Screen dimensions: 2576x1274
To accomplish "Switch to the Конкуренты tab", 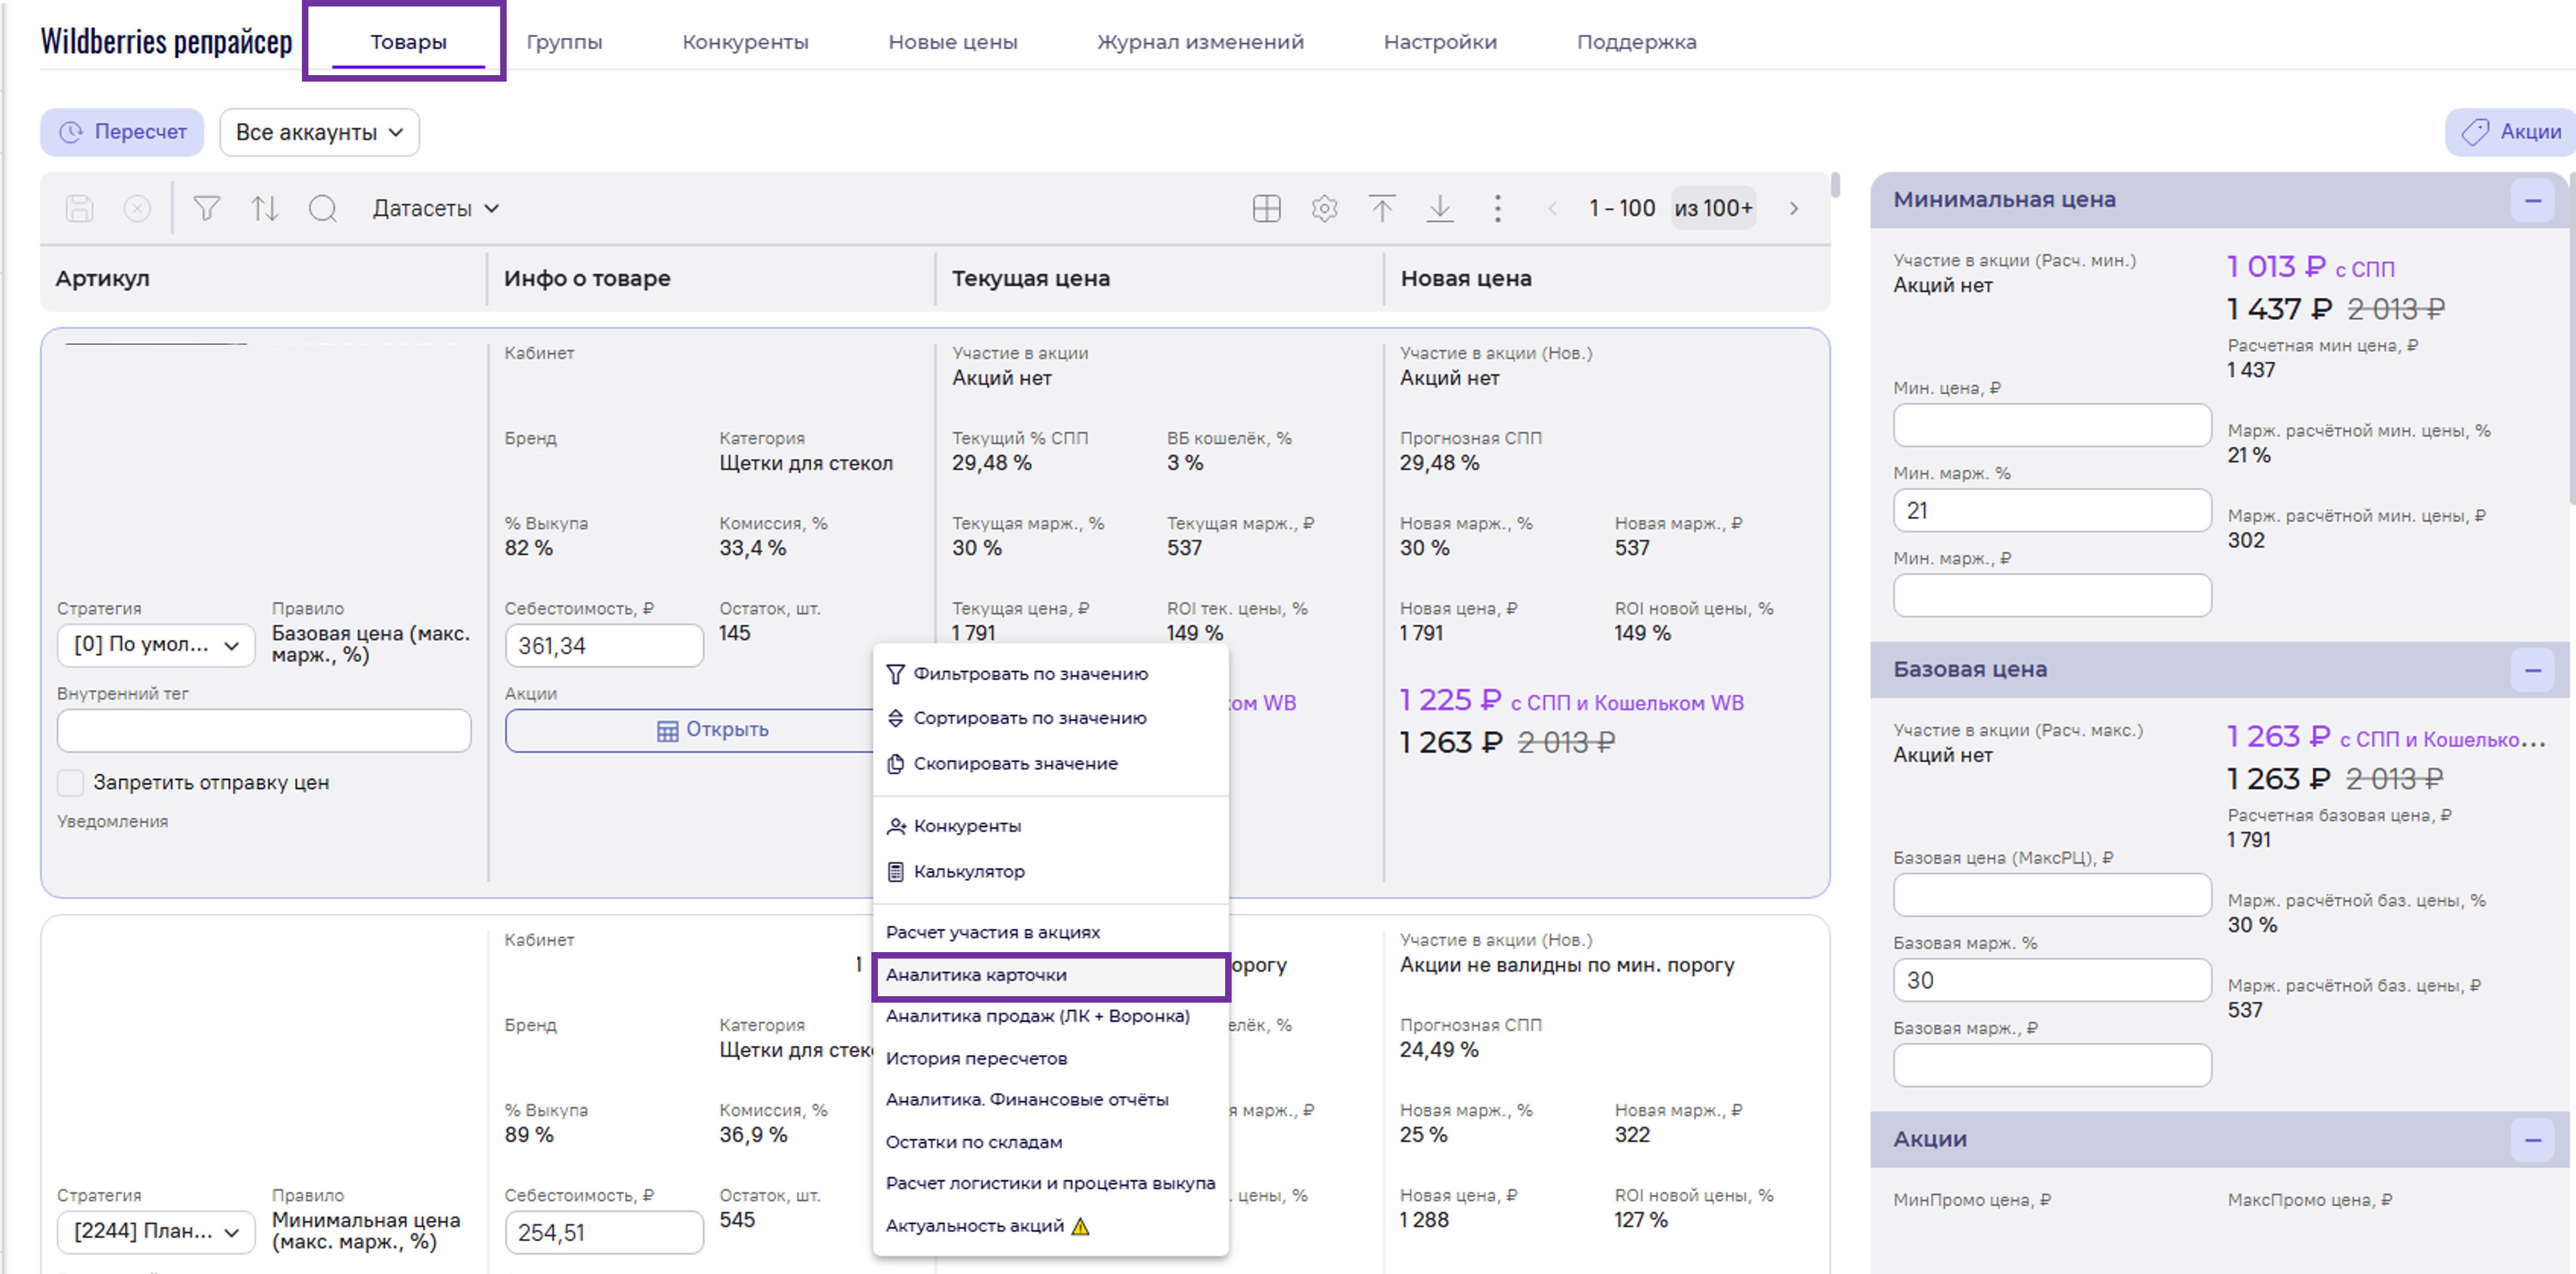I will point(745,42).
